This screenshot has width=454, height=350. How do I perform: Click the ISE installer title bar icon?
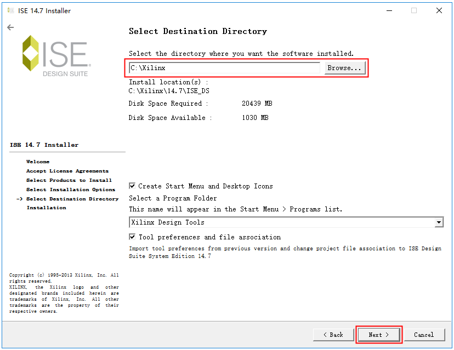click(10, 10)
